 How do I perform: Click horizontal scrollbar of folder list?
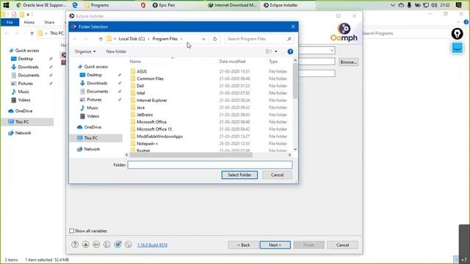tap(191, 155)
